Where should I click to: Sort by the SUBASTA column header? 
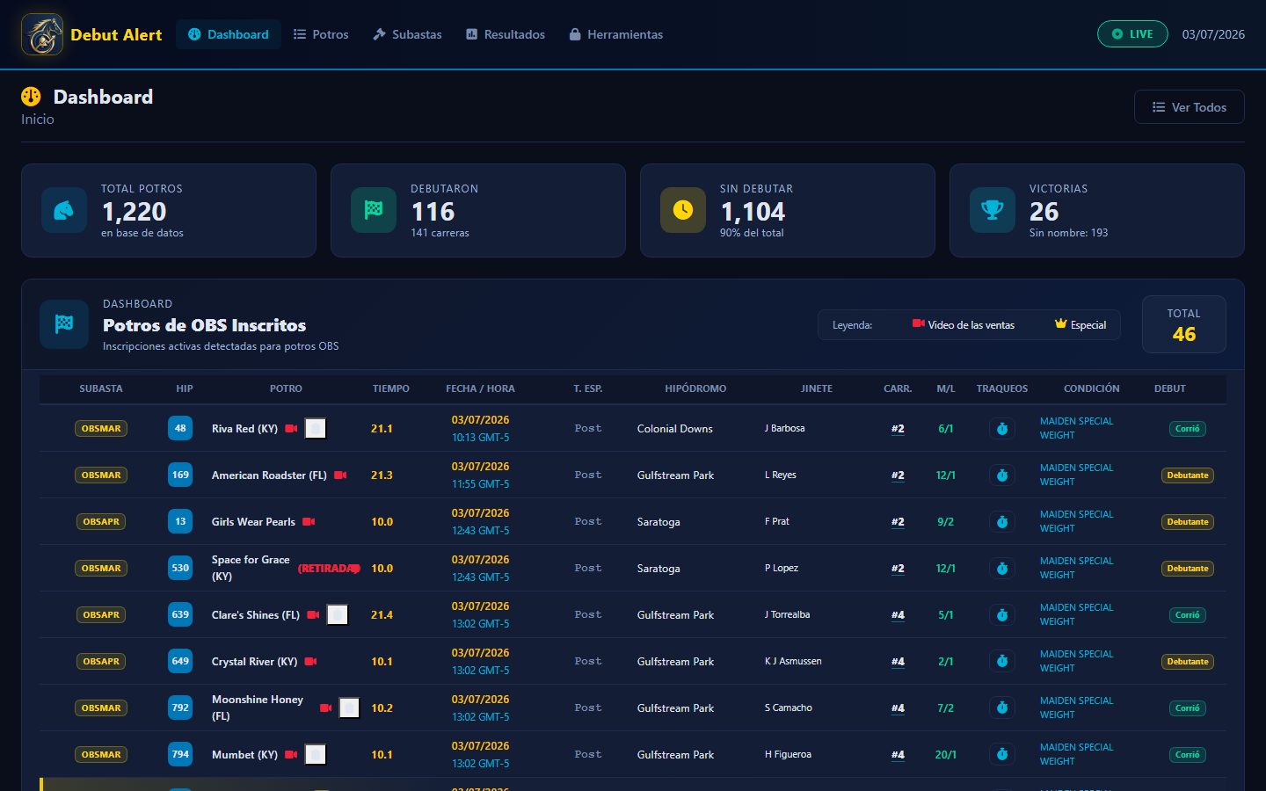click(x=101, y=388)
